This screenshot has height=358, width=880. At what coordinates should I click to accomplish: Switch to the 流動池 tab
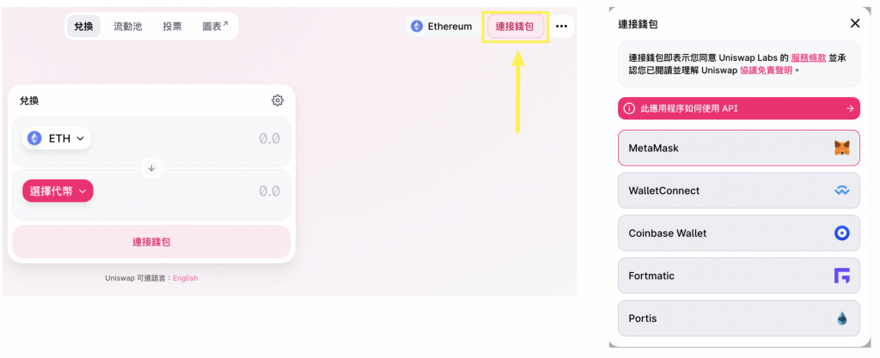[x=129, y=27]
